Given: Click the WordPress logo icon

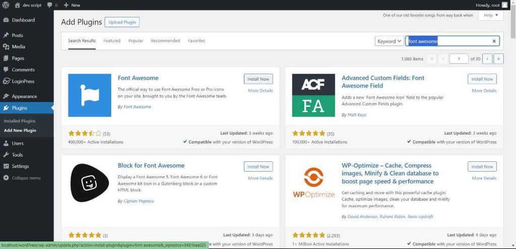Looking at the screenshot, I should pos(6,5).
